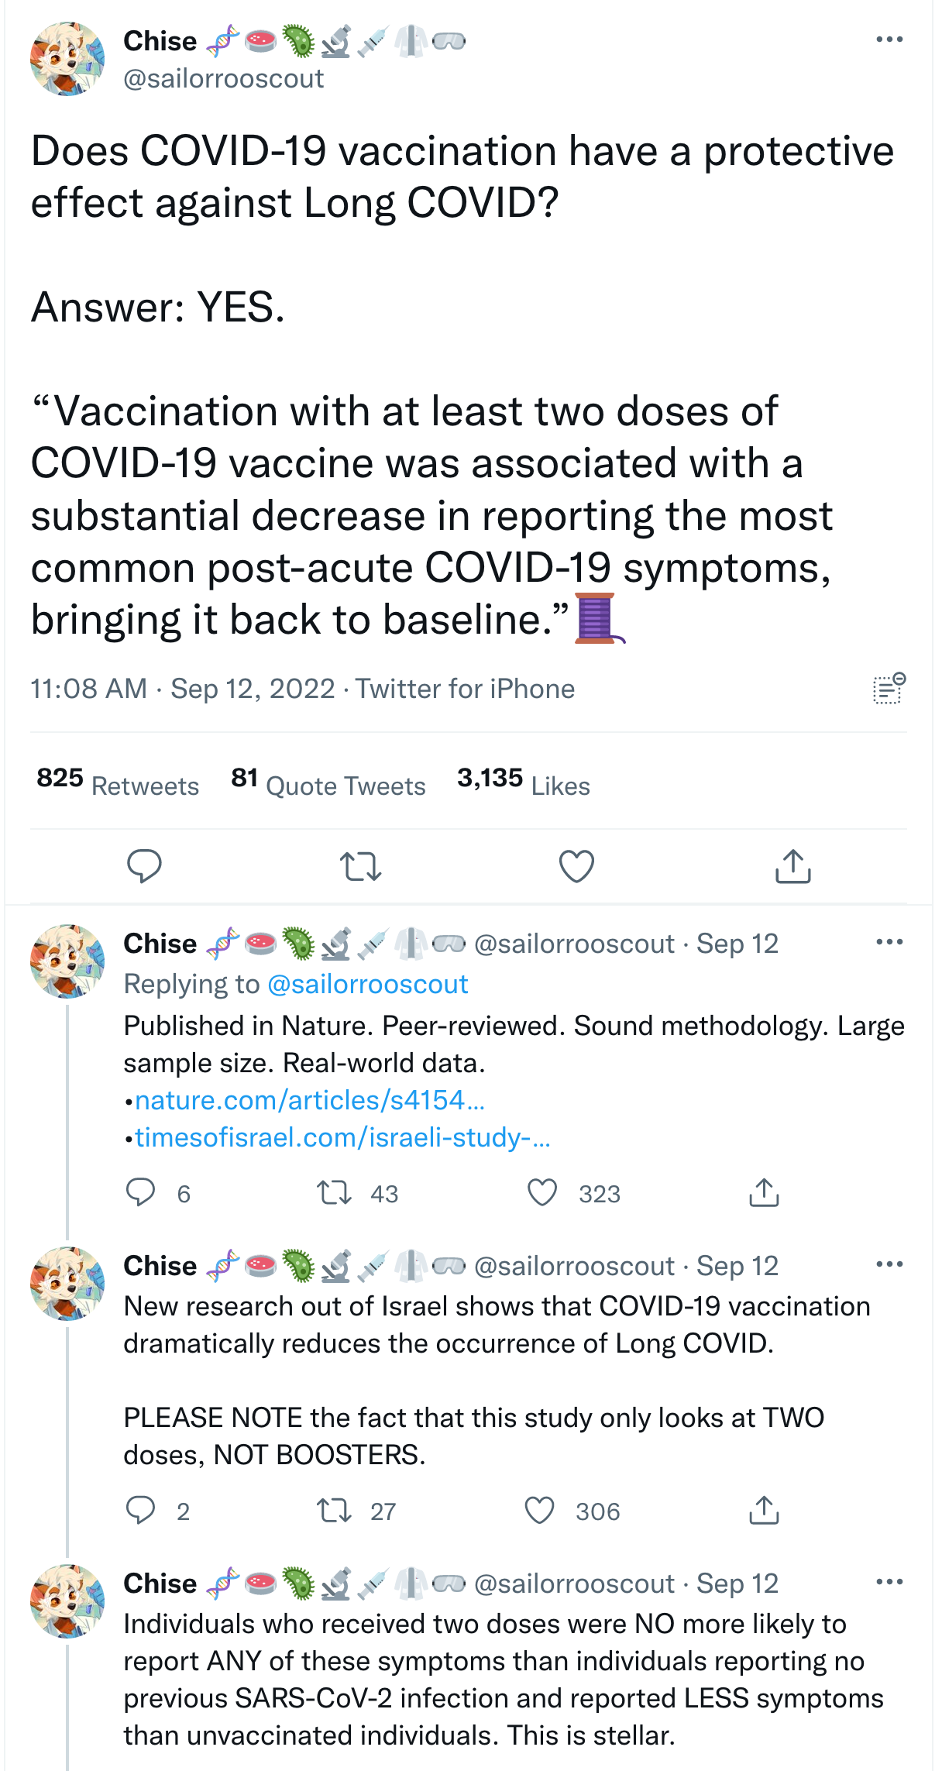The height and width of the screenshot is (1771, 942).
Task: Retweet the main tweet about vaccination
Action: 360,866
